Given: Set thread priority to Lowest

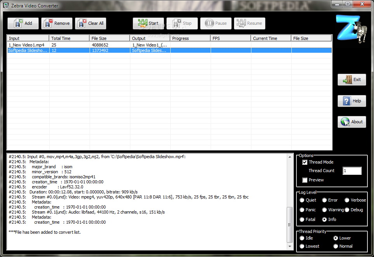Looking at the screenshot, I should [302, 246].
